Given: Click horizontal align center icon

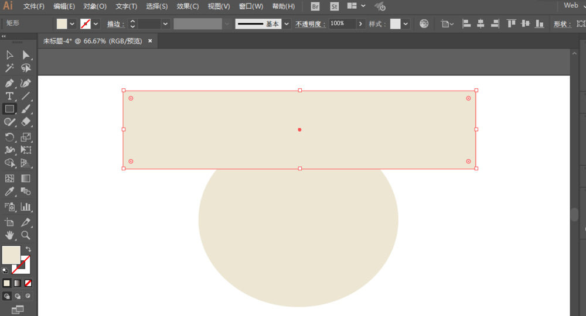Looking at the screenshot, I should 481,24.
